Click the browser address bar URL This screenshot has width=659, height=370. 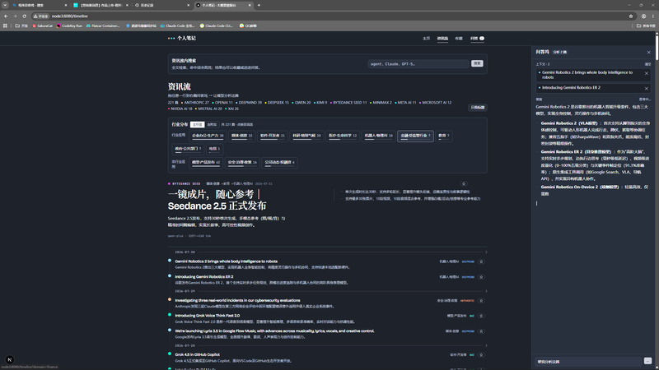70,16
